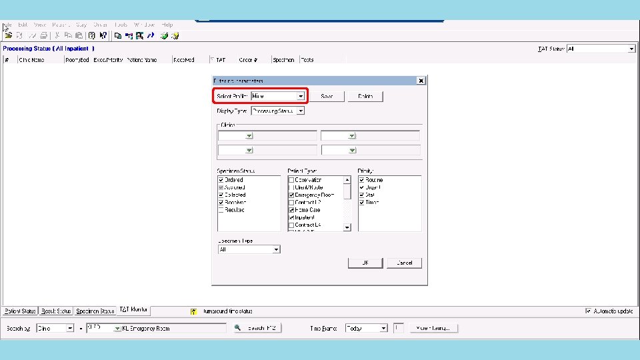Image resolution: width=640 pixels, height=360 pixels.
Task: Open the bottom-right Clinics green arrow dropdown
Action: pos(352,150)
